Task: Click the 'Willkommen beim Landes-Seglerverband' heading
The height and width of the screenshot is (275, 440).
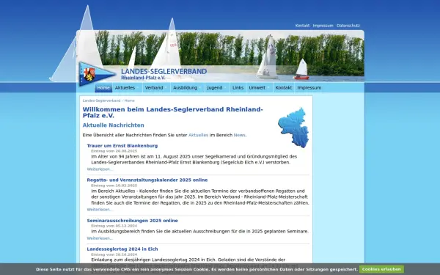Action: coord(172,112)
